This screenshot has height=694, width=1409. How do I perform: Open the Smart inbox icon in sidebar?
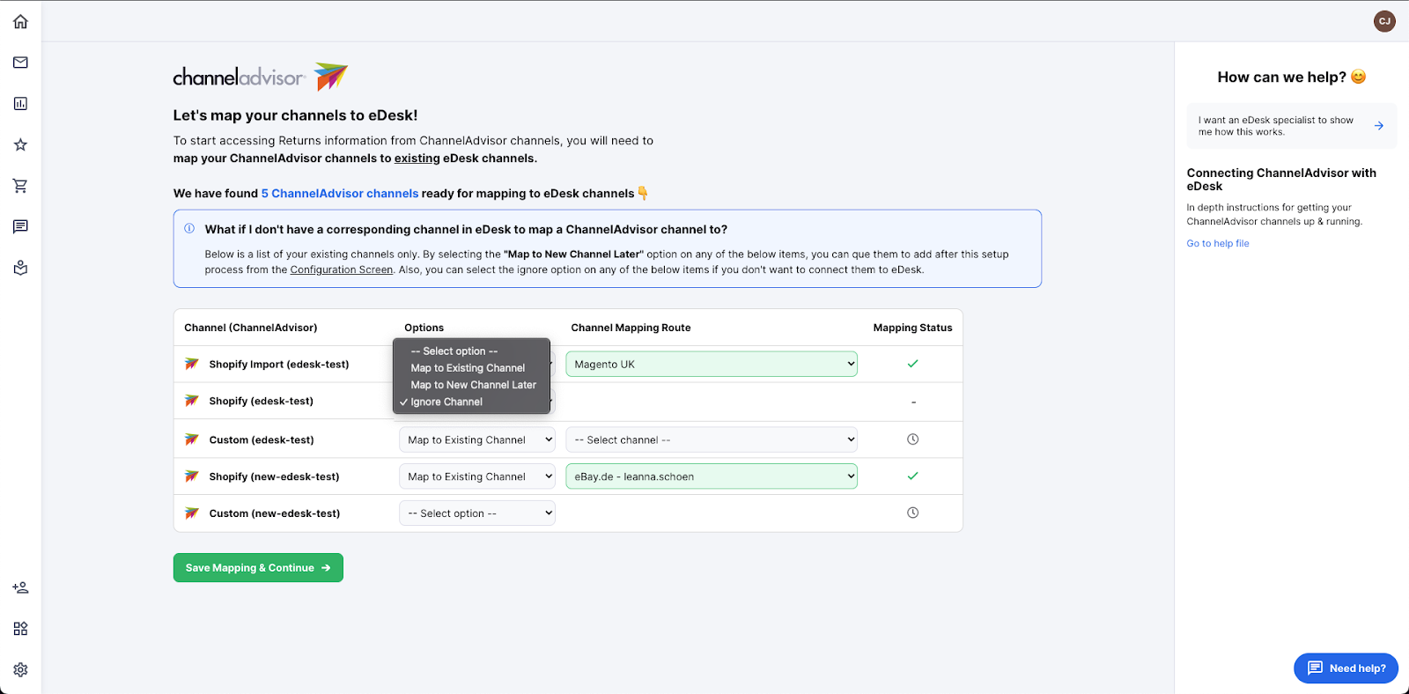[20, 268]
